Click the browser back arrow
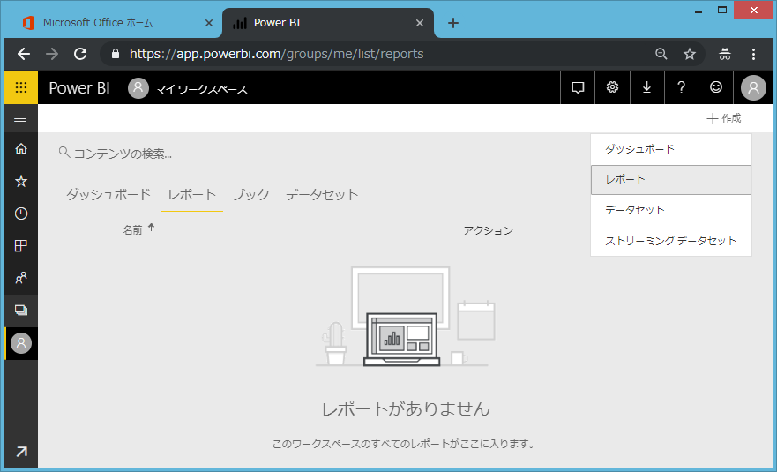 (24, 54)
